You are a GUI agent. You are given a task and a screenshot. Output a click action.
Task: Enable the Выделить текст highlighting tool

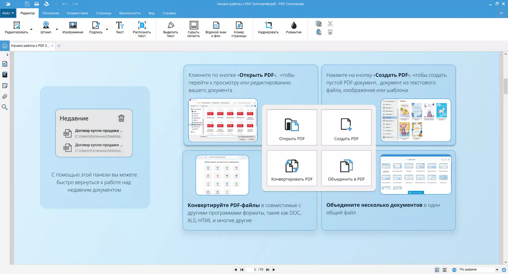(x=170, y=29)
